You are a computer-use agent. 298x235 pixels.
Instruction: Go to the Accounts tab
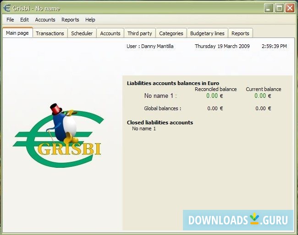click(x=110, y=33)
